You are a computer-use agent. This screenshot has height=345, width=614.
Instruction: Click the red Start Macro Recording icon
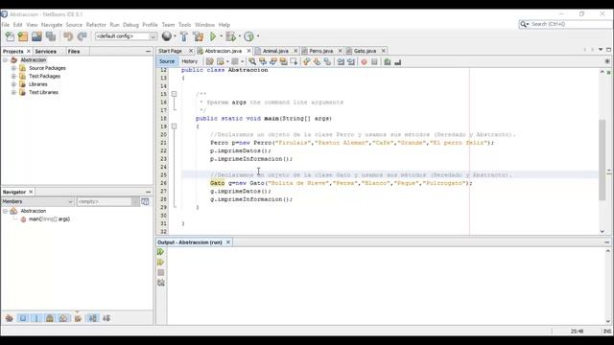point(365,61)
